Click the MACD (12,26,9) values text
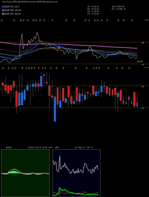Viewport: 149px width, 197px height. click(40, 147)
